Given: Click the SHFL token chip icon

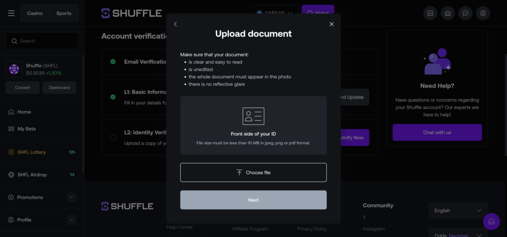Looking at the screenshot, I should coord(14,69).
